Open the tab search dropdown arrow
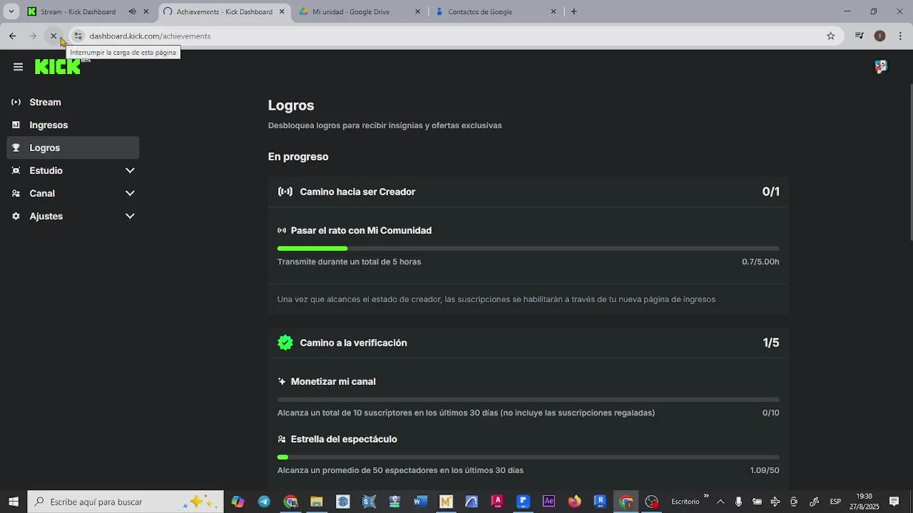 (x=11, y=11)
